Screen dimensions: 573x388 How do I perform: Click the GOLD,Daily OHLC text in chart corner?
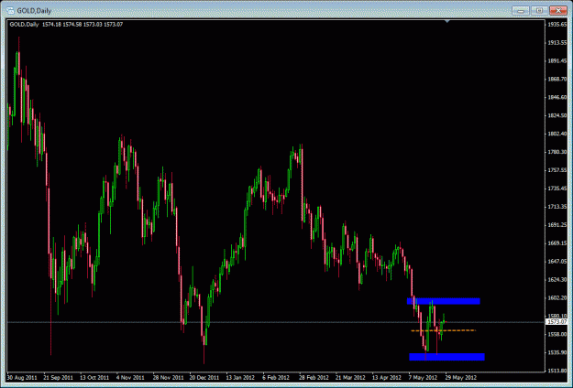[66, 25]
